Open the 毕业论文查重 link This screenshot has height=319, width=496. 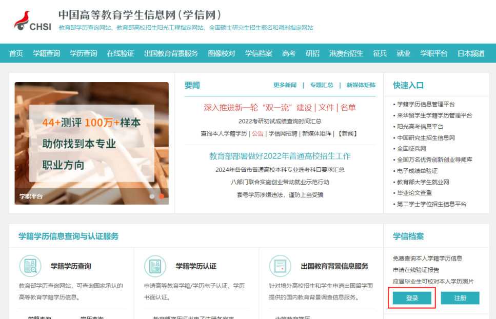click(414, 193)
